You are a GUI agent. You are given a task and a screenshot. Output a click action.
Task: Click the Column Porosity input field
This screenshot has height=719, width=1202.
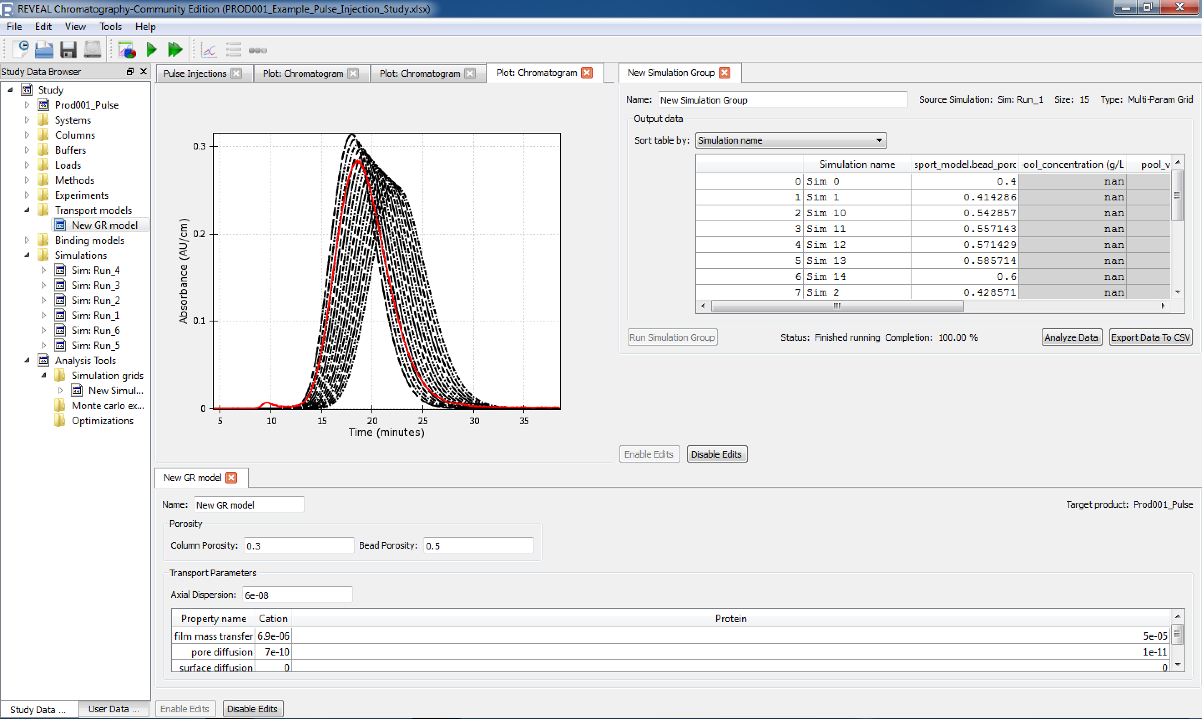(298, 546)
